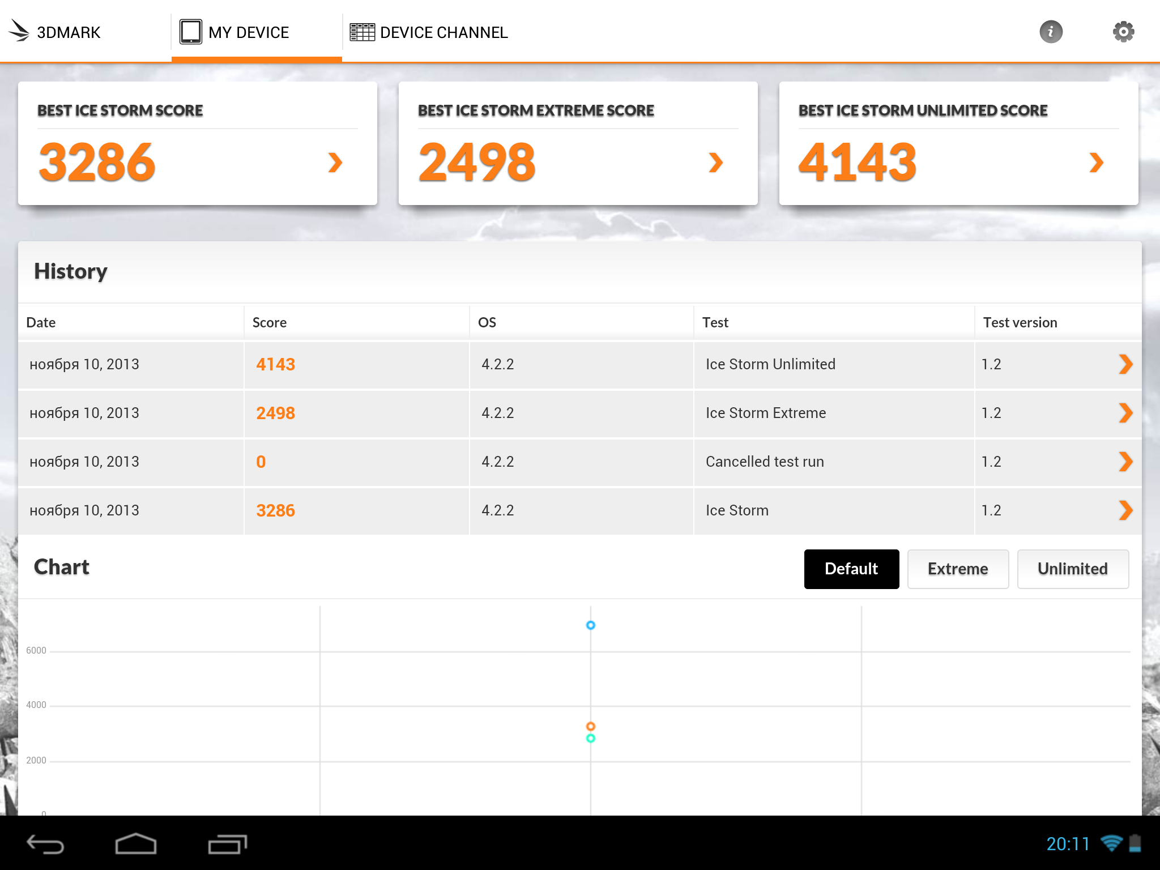The image size is (1160, 870).
Task: Tap the Android back button
Action: pyautogui.click(x=45, y=845)
